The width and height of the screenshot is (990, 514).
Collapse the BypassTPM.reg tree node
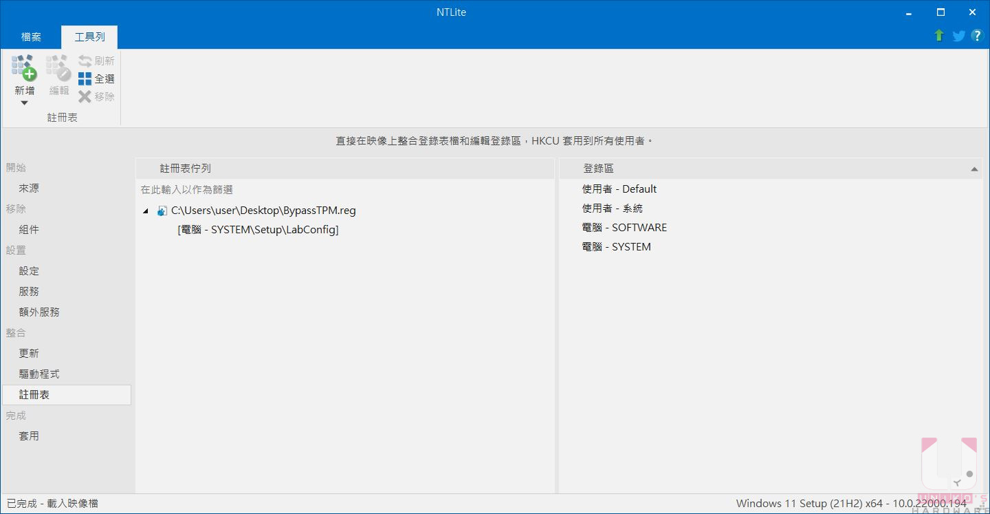[145, 211]
